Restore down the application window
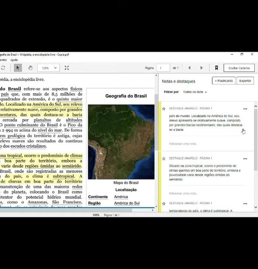The width and height of the screenshot is (258, 269). [x=242, y=54]
